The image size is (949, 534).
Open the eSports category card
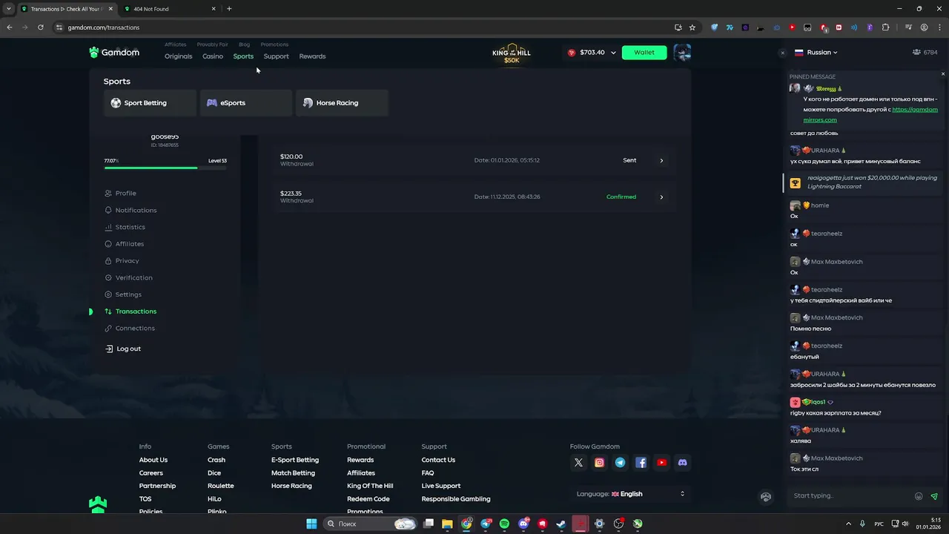click(x=245, y=103)
